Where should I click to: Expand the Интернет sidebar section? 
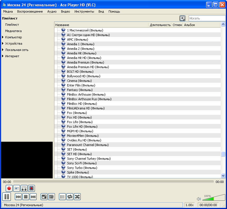[x=3, y=56]
